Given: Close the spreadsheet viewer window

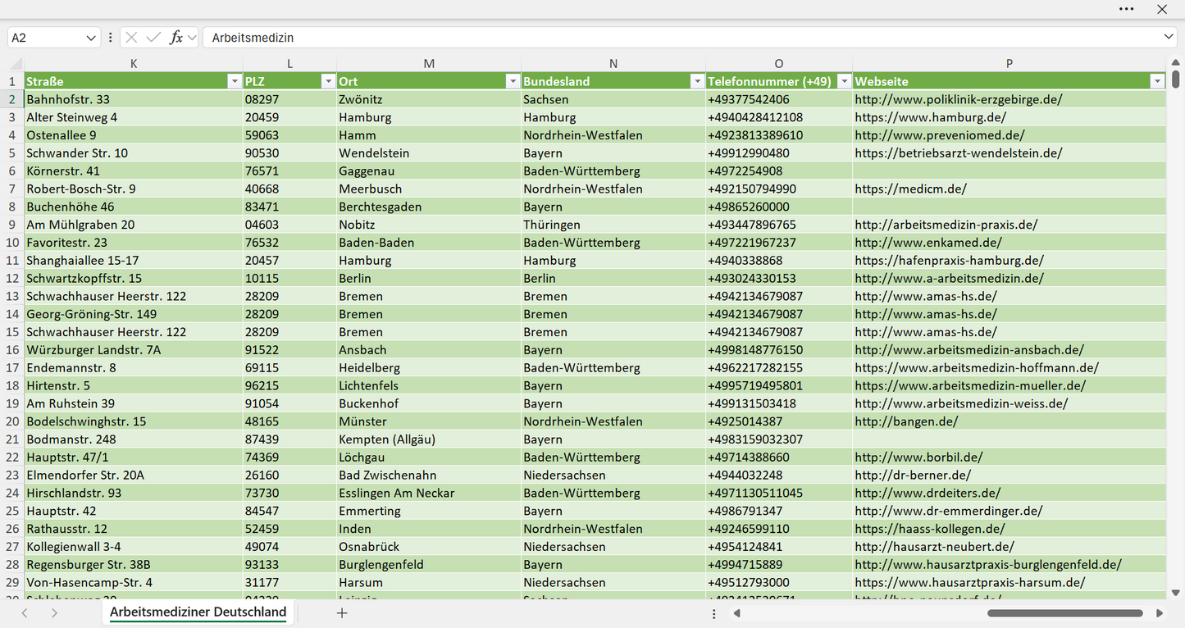Looking at the screenshot, I should click(1162, 9).
